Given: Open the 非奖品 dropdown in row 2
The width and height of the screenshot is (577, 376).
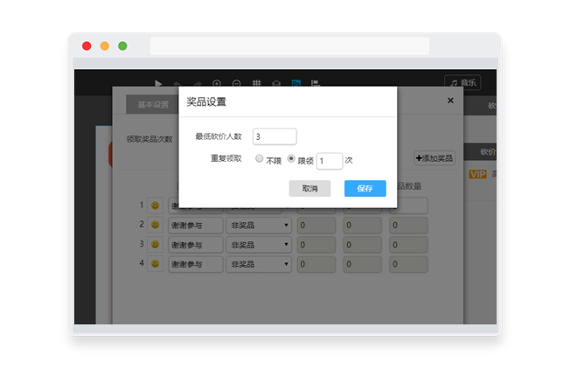Looking at the screenshot, I should (259, 225).
